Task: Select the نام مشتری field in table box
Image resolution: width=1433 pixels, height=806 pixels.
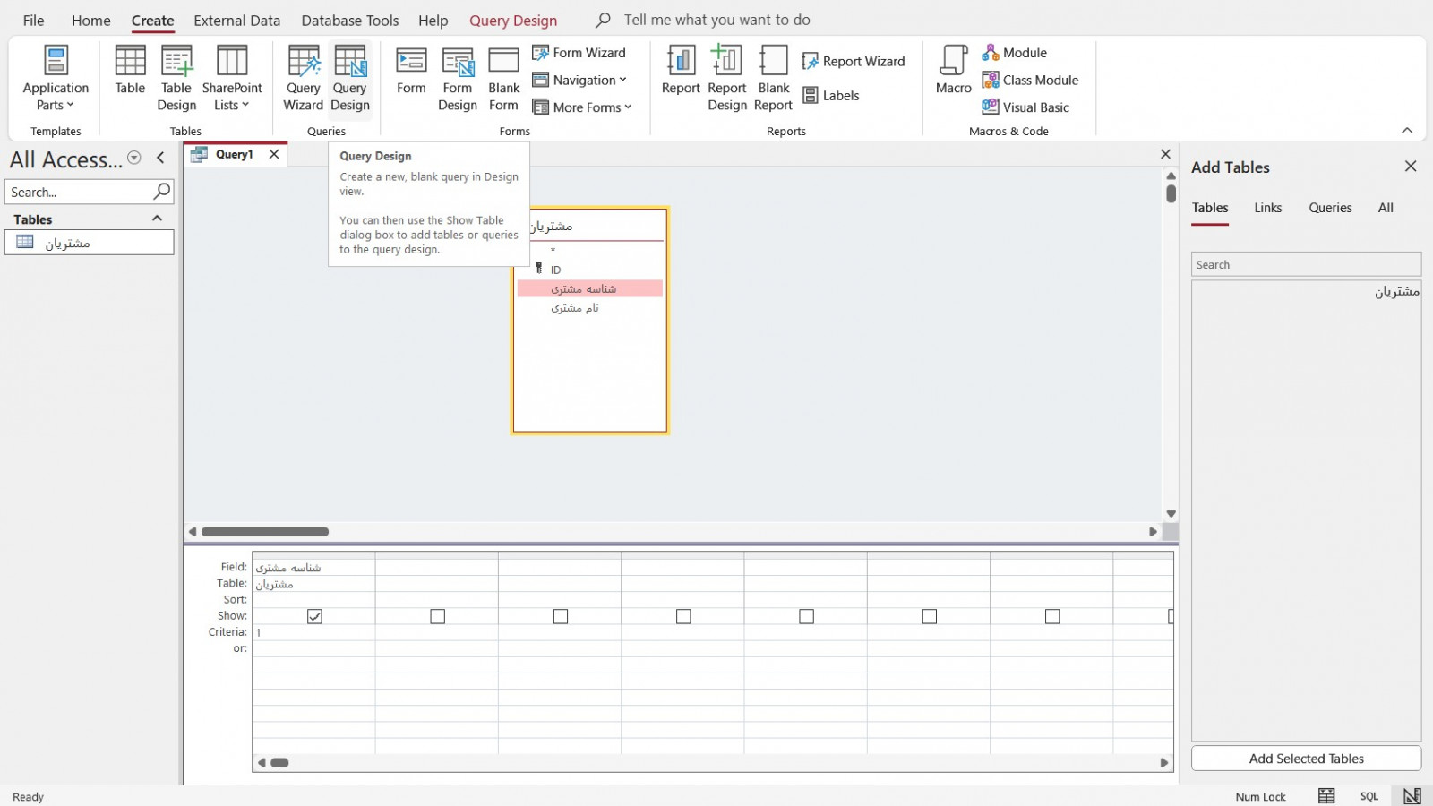Action: [590, 307]
